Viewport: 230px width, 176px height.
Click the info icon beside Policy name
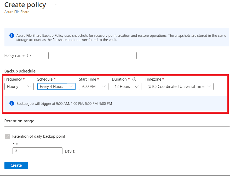(29, 56)
